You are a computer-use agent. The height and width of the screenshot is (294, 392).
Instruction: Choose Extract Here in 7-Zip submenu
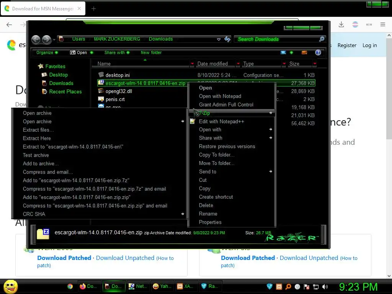(x=99, y=139)
